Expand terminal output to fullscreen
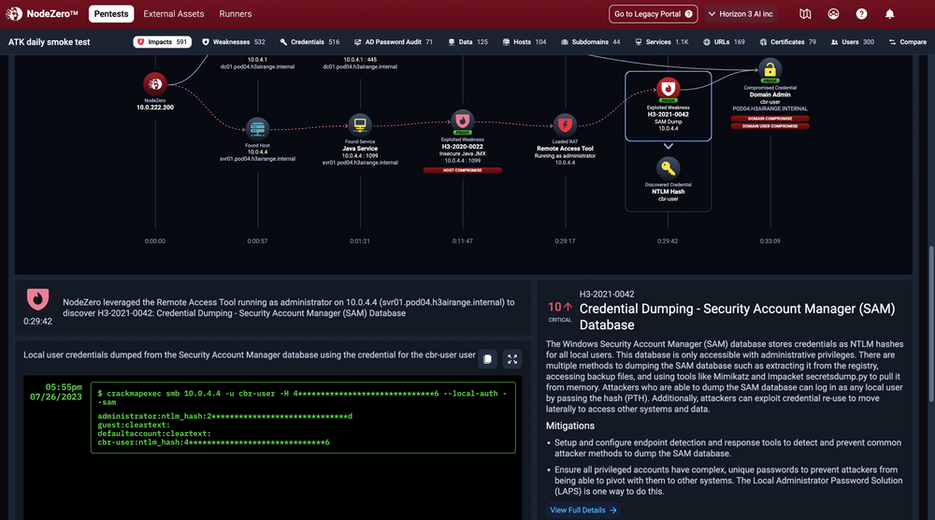 (x=511, y=358)
